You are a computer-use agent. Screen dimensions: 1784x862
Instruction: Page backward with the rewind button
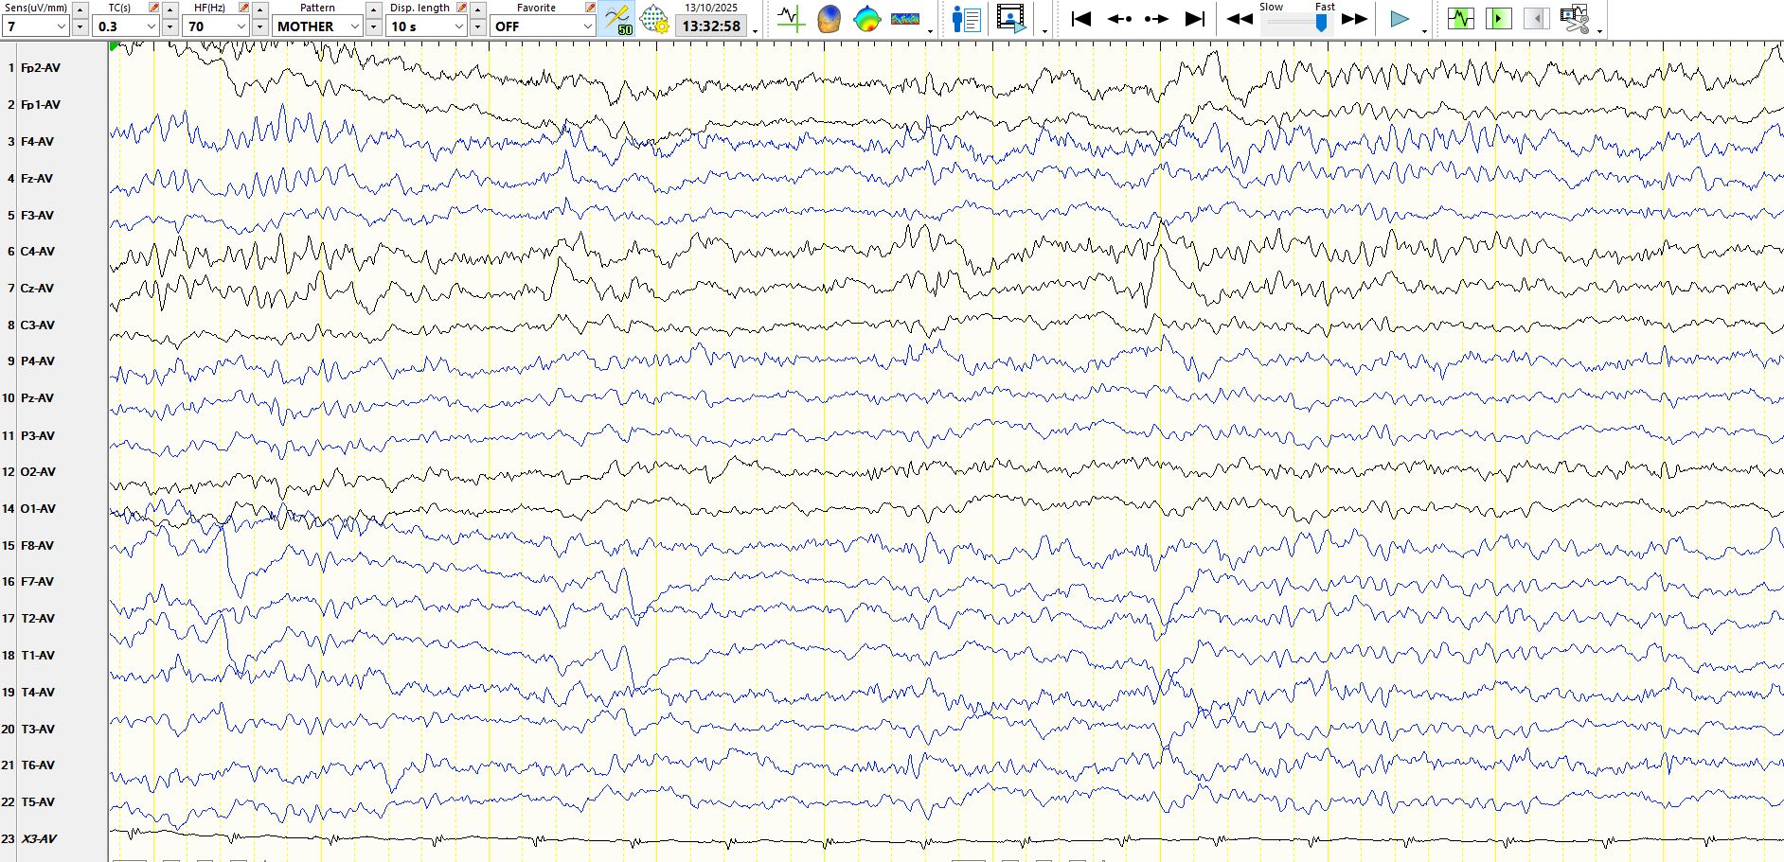[1240, 19]
